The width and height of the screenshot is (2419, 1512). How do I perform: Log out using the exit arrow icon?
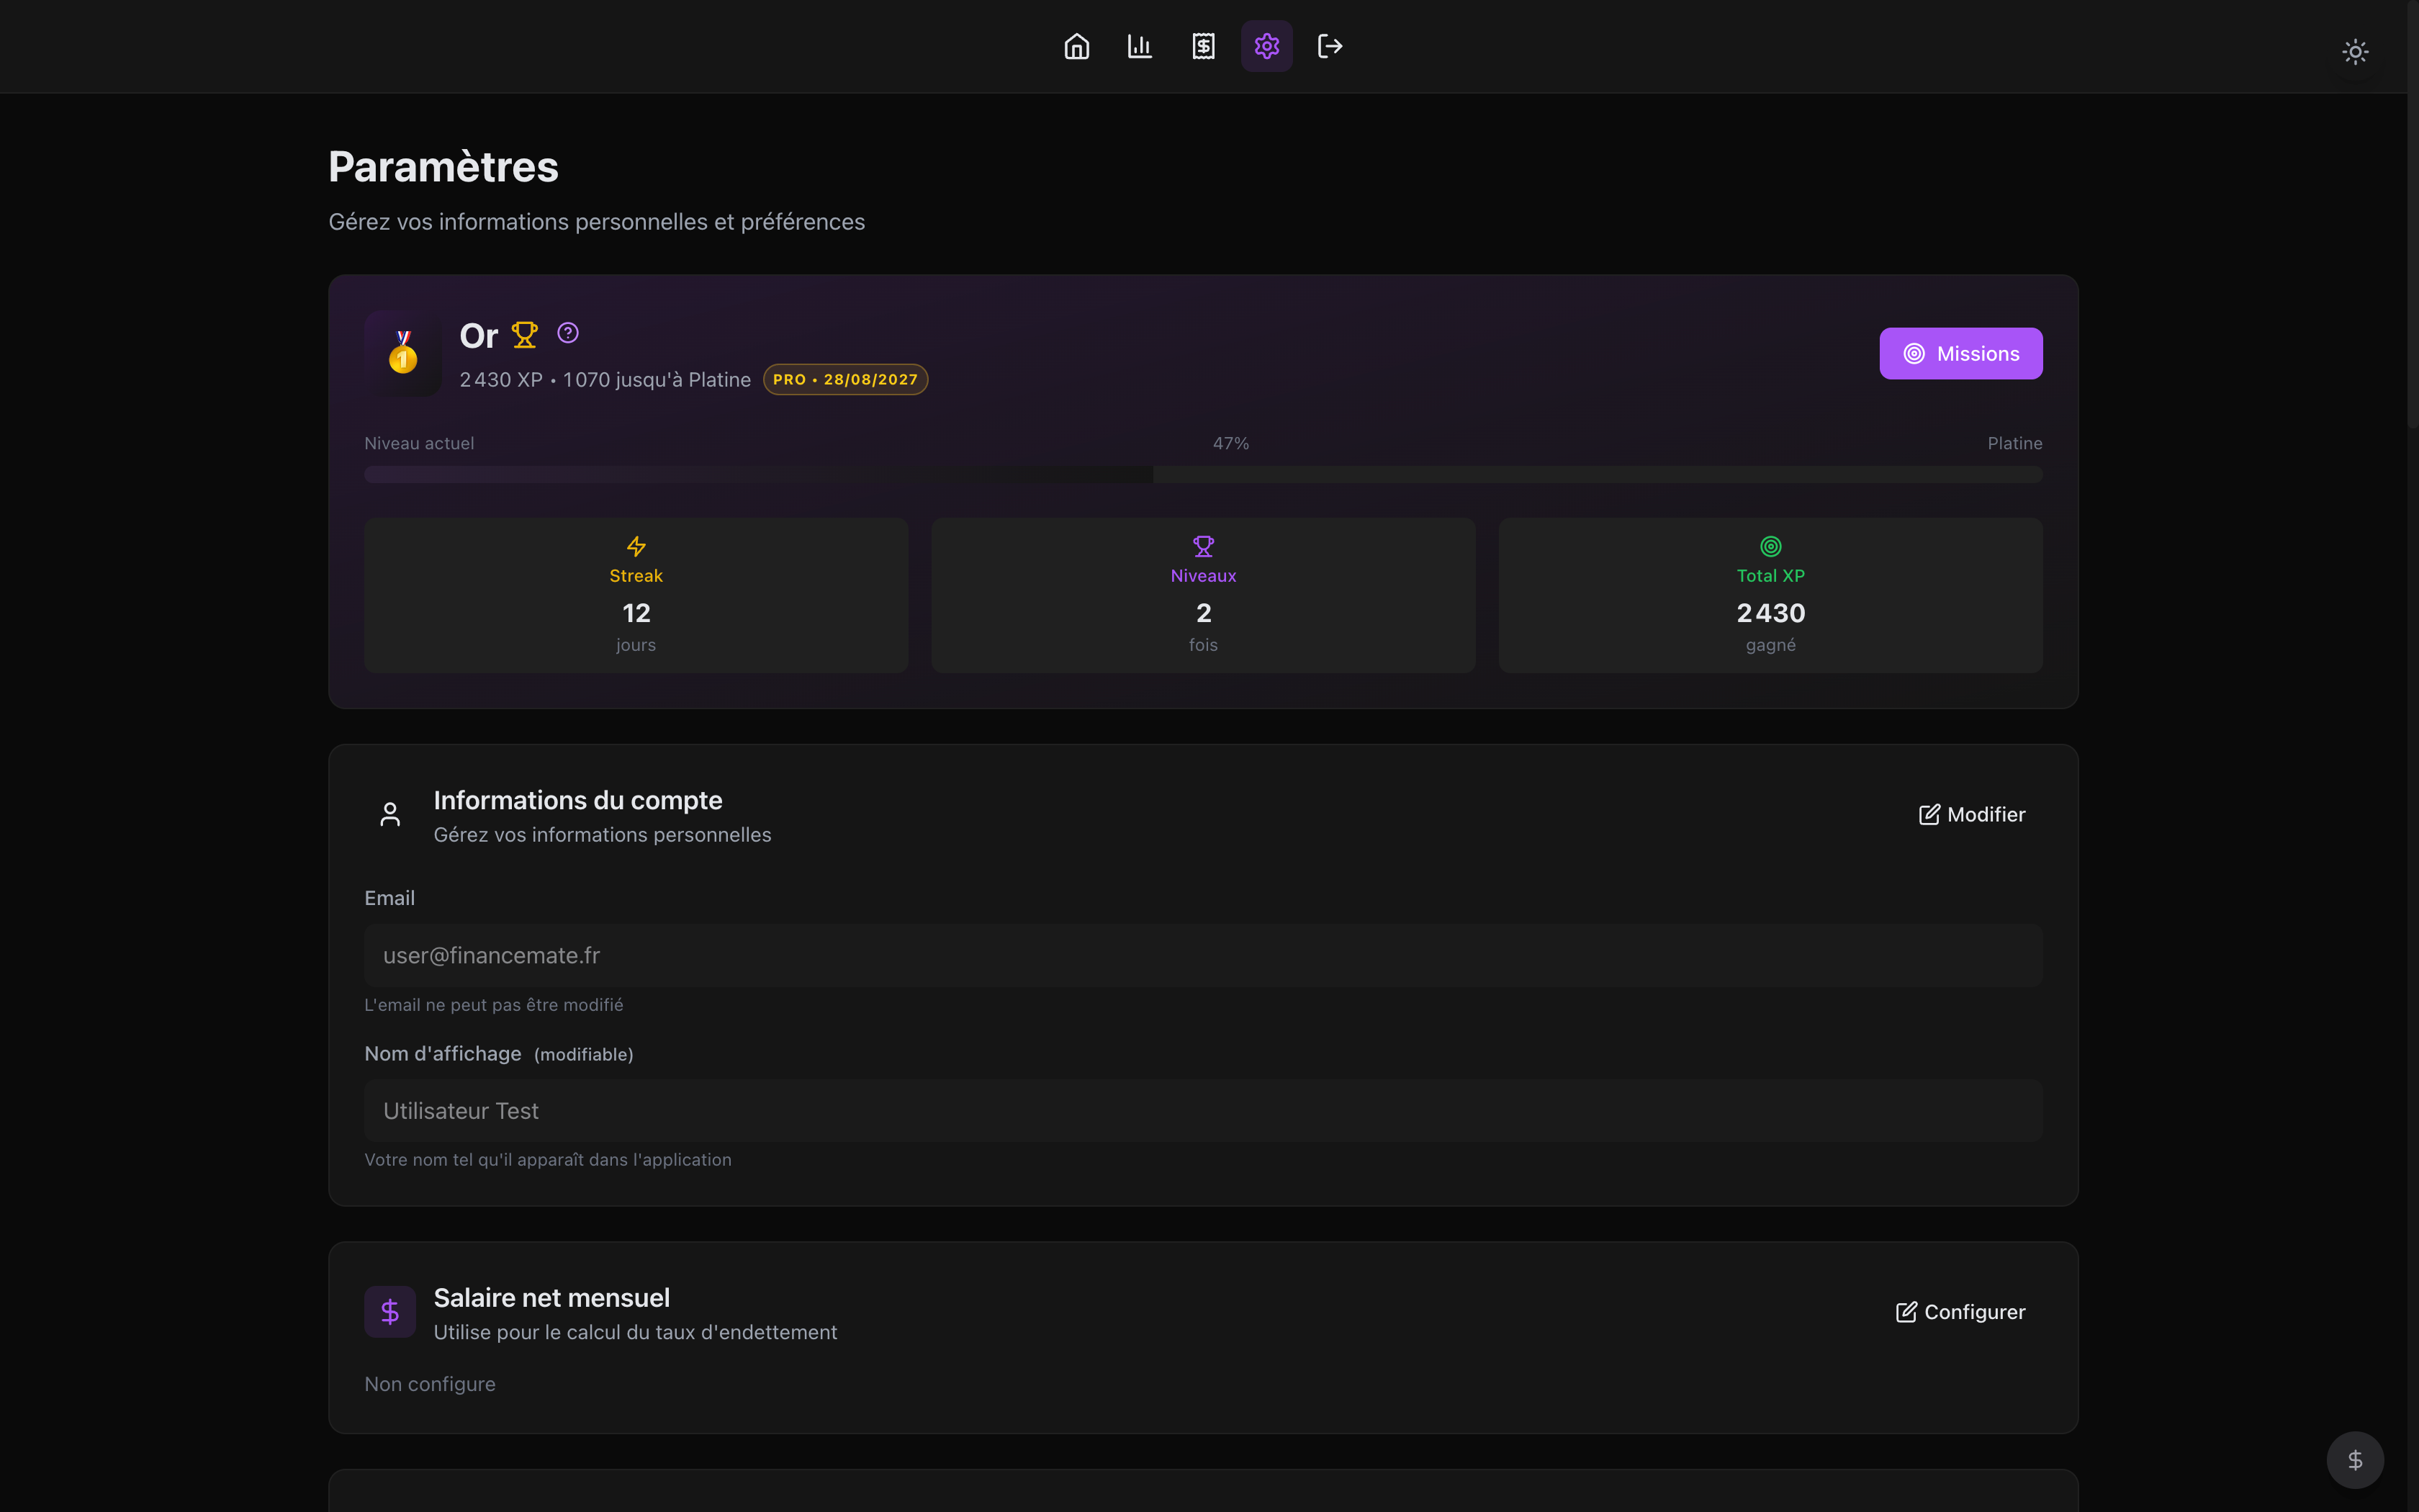pos(1330,46)
